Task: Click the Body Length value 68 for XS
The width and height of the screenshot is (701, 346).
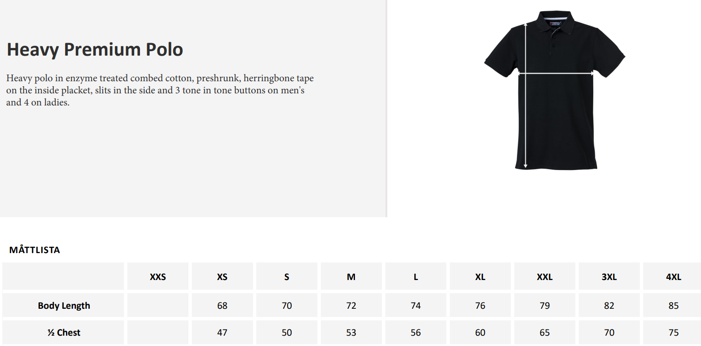Action: point(222,306)
